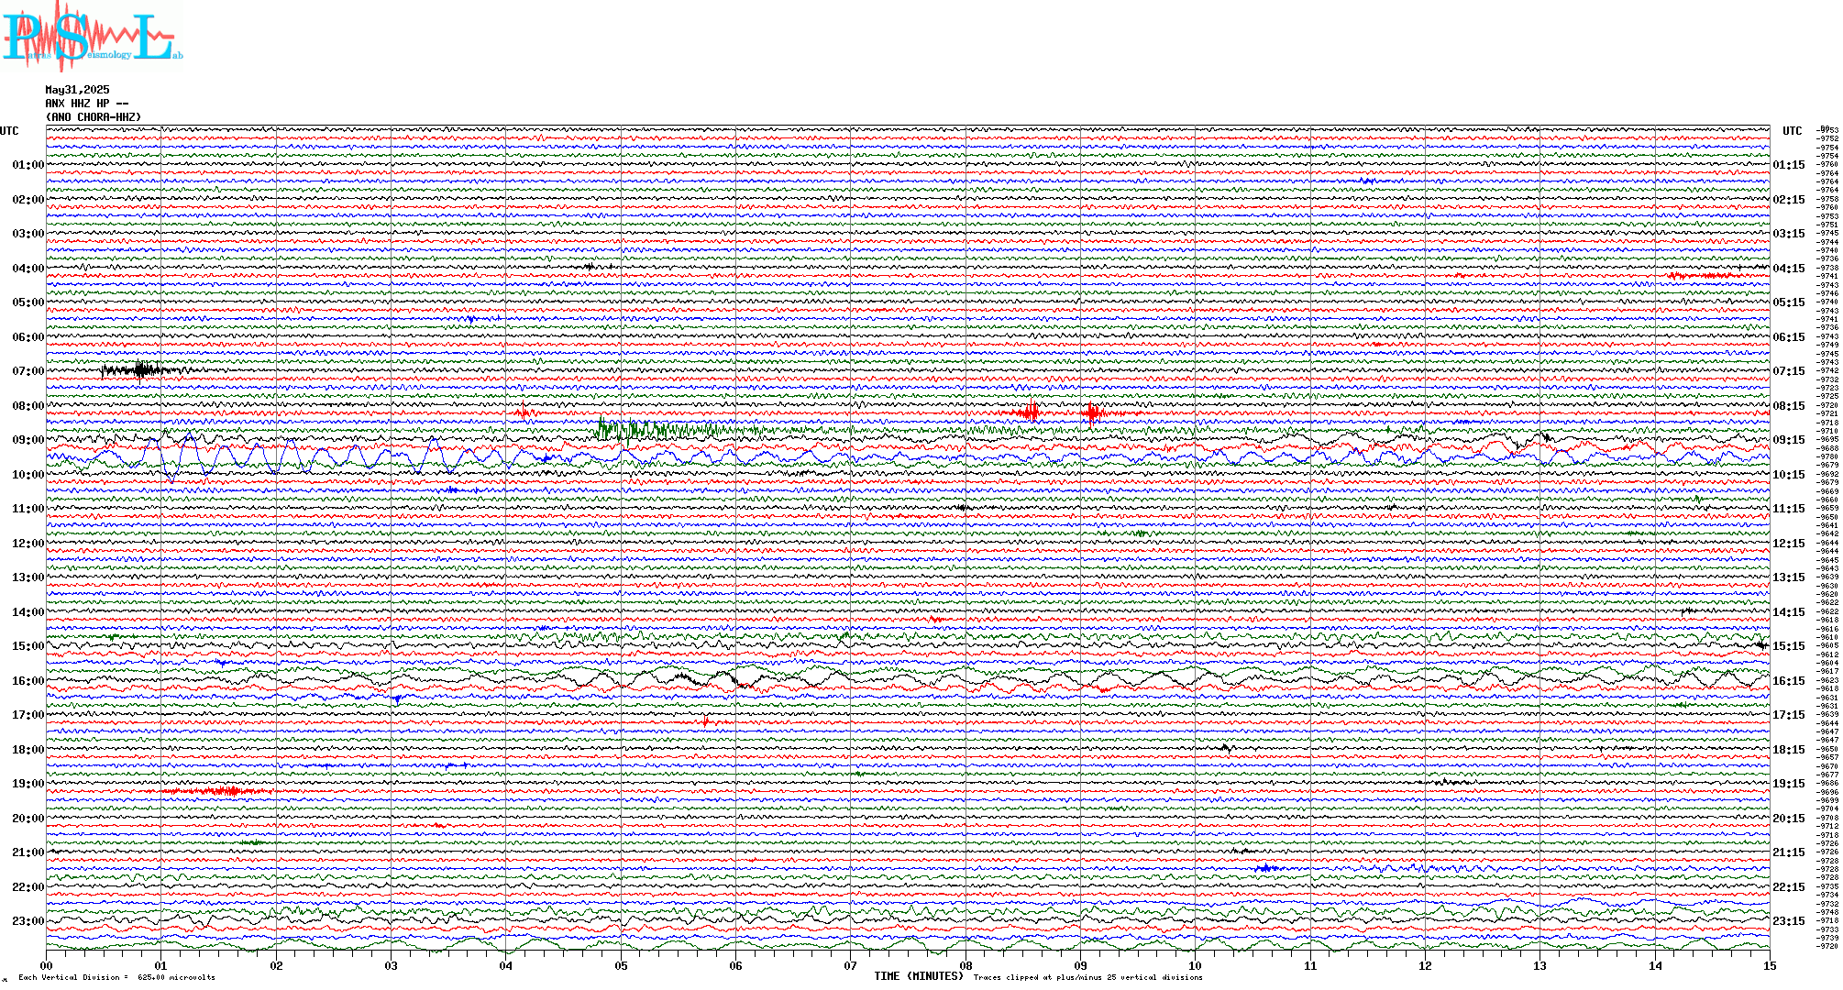
Task: Select the 09:00 hour label on left
Action: coord(28,440)
